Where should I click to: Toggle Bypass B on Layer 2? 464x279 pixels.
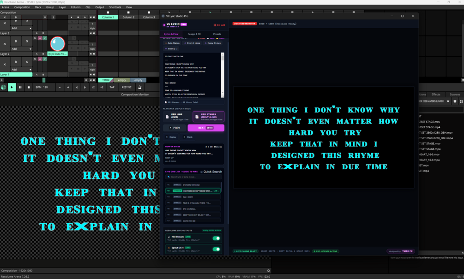(16, 41)
